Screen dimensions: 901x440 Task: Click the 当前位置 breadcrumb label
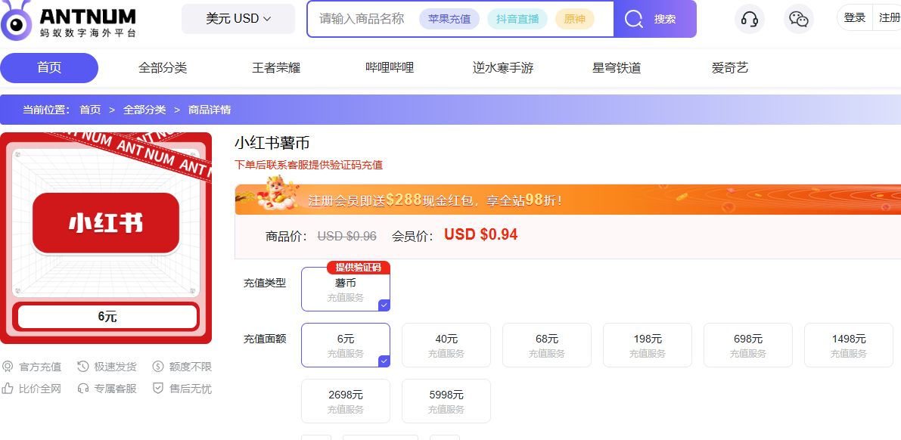[x=46, y=110]
